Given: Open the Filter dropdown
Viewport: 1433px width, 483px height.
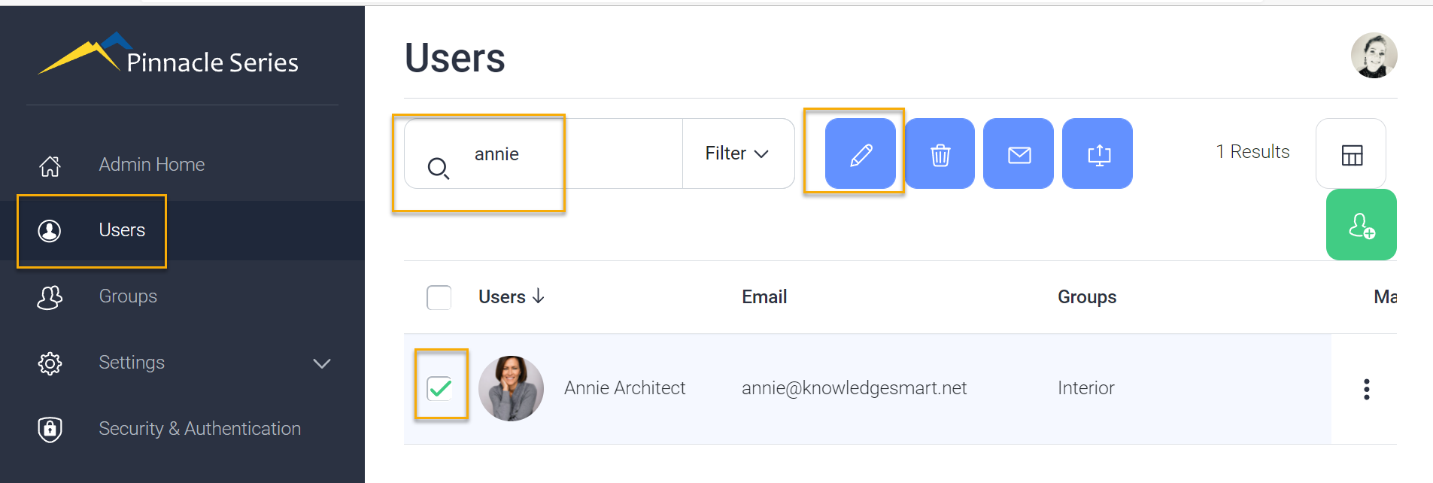Looking at the screenshot, I should pyautogui.click(x=737, y=153).
